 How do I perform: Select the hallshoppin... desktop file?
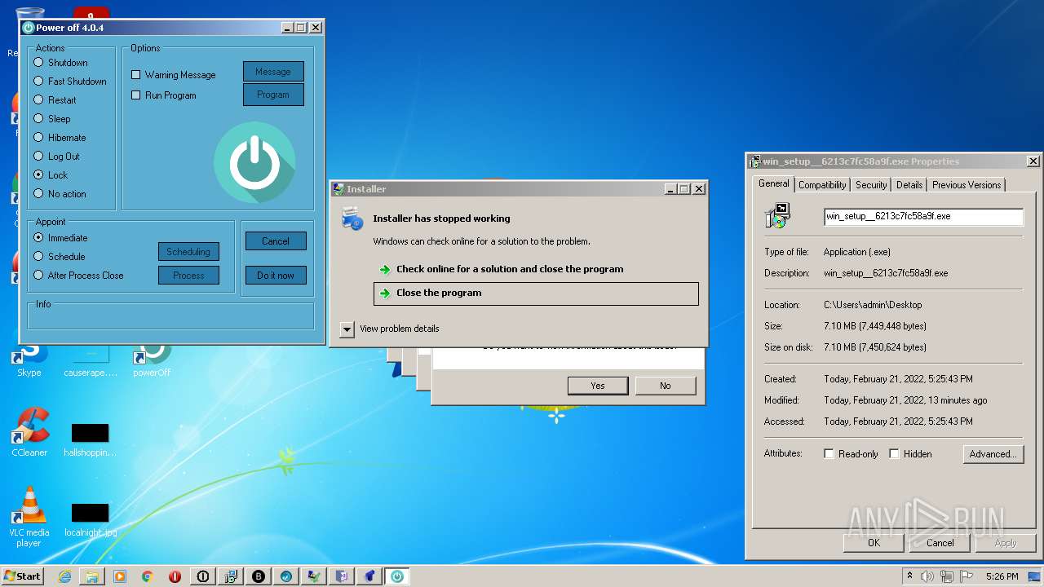point(90,440)
